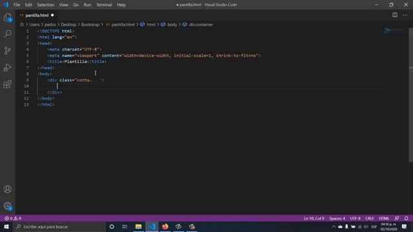Open the Terminal menu
Viewport: 413px width, 232px height.
(104, 5)
